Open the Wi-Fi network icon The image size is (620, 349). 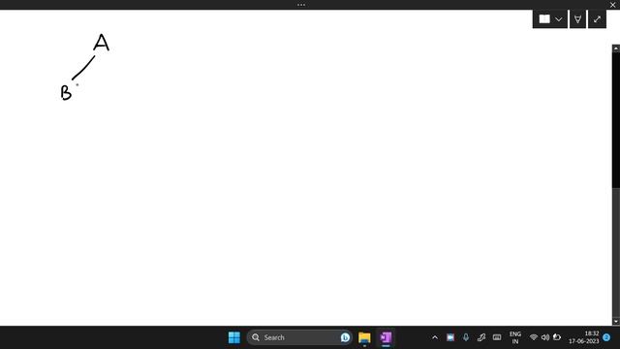(534, 337)
